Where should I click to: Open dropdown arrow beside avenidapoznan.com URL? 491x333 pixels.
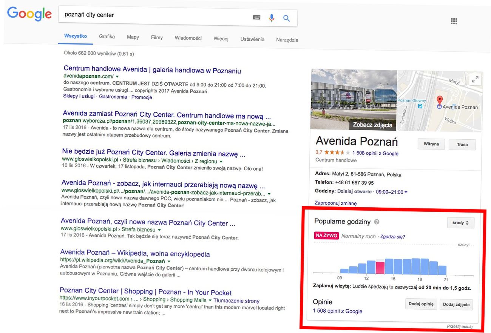117,77
